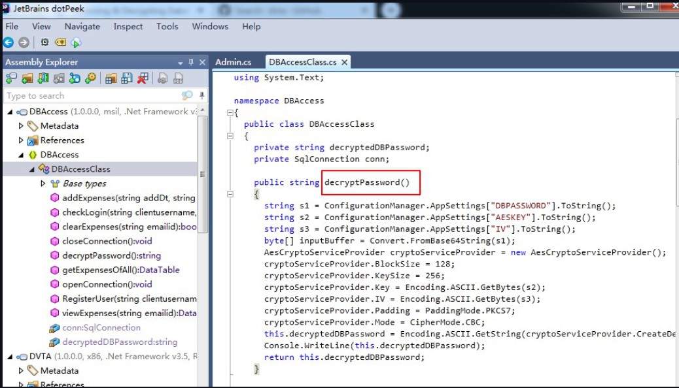Open from NuGet blue-plus icon

click(x=75, y=78)
